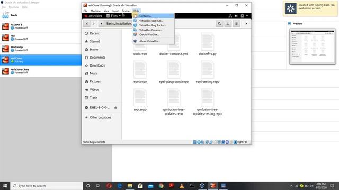The image size is (339, 190).
Task: Select Contents... in Help menu
Action: click(153, 16)
